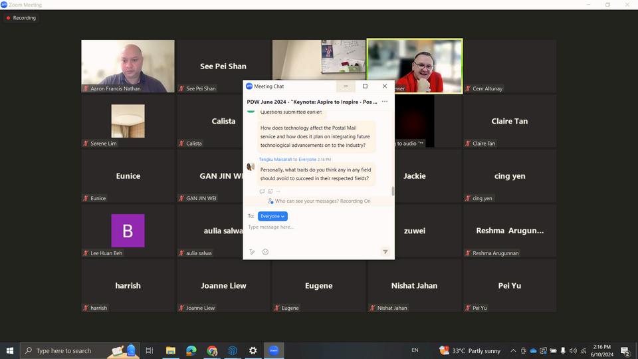Click Tengku Maisarah sender name in chat
Image resolution: width=638 pixels, height=359 pixels.
click(275, 159)
